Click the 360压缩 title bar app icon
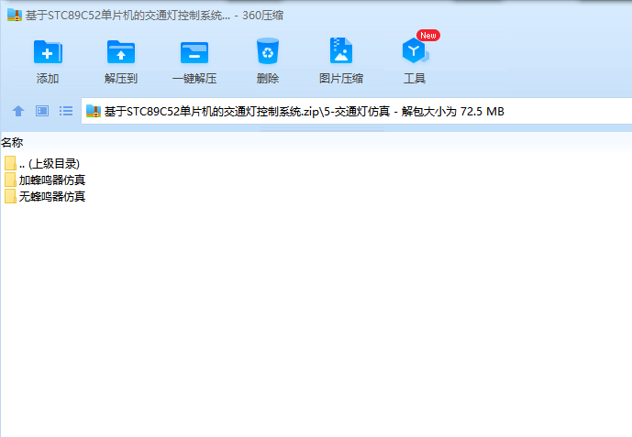632x437 pixels. coord(15,15)
